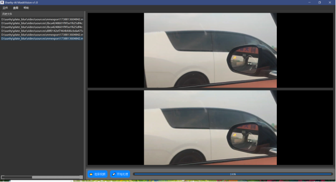Open the 帮助 menu
Viewport: 336px width, 182px height.
click(x=26, y=8)
